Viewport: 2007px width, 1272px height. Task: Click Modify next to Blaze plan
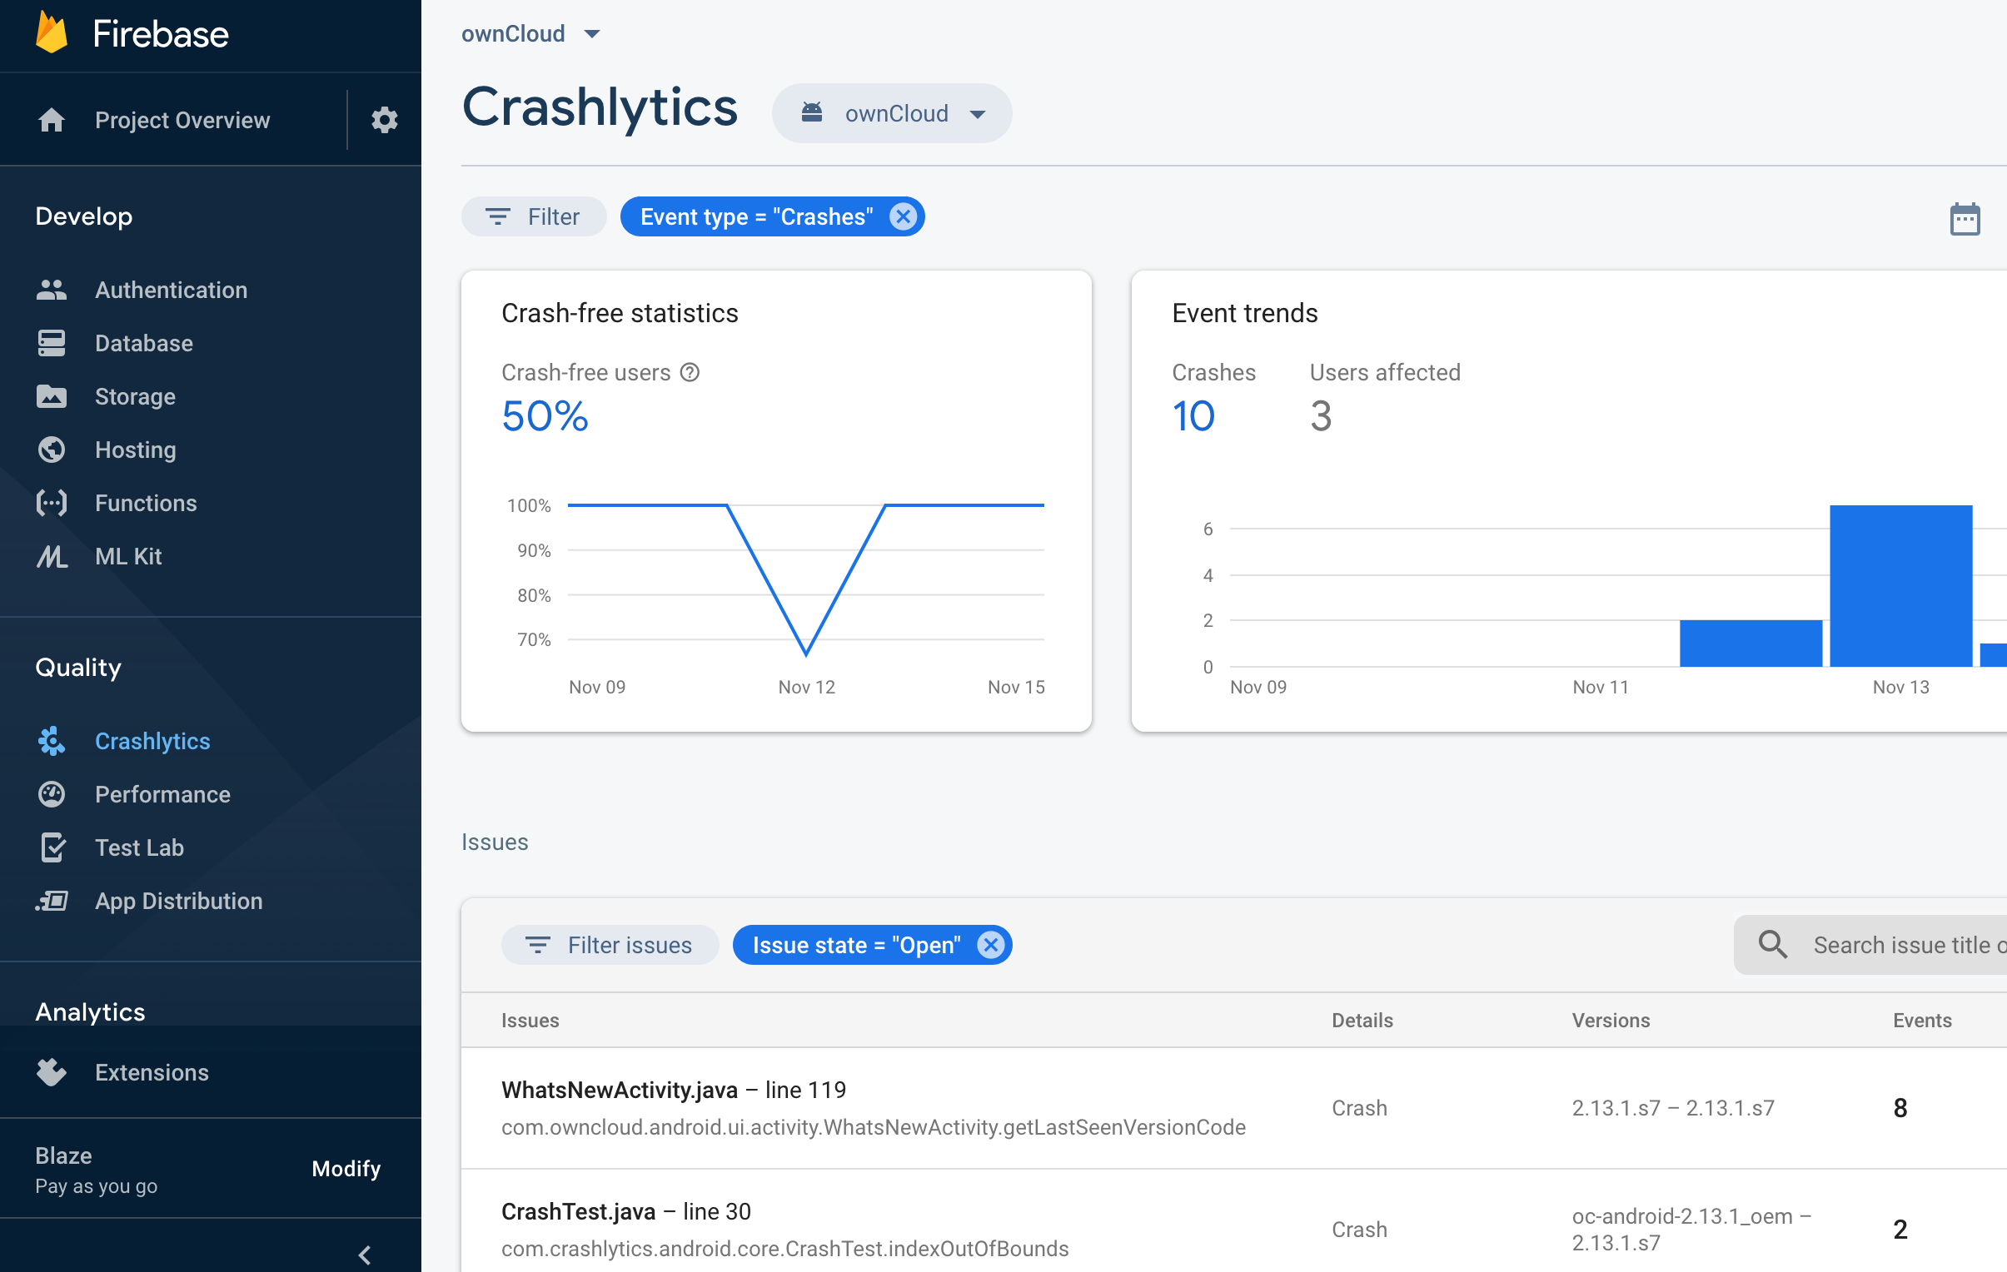click(x=346, y=1168)
